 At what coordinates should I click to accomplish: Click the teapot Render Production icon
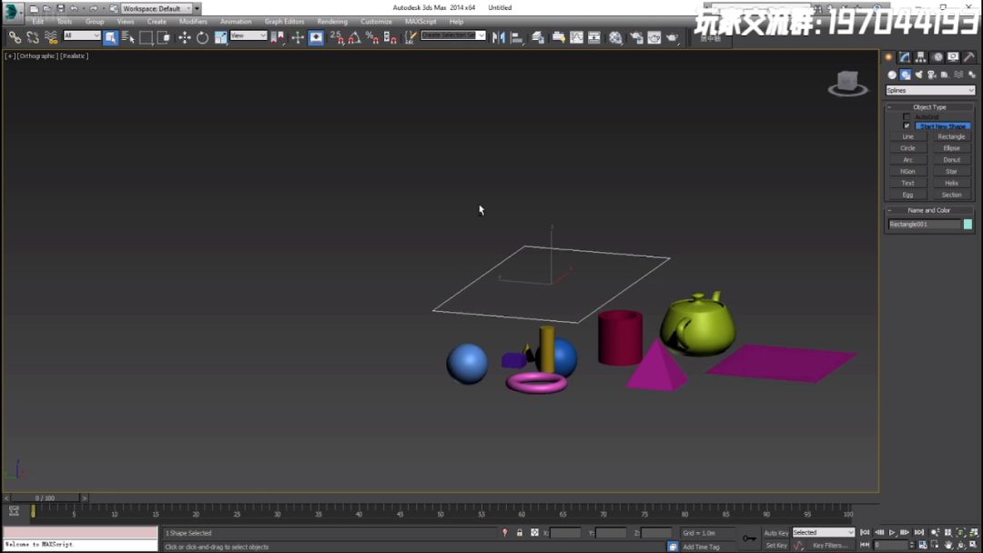(672, 37)
